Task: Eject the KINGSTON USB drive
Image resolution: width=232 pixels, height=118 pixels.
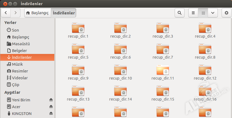Action: [x=51, y=114]
